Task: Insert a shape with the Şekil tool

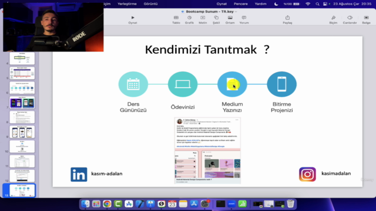Action: coord(216,20)
